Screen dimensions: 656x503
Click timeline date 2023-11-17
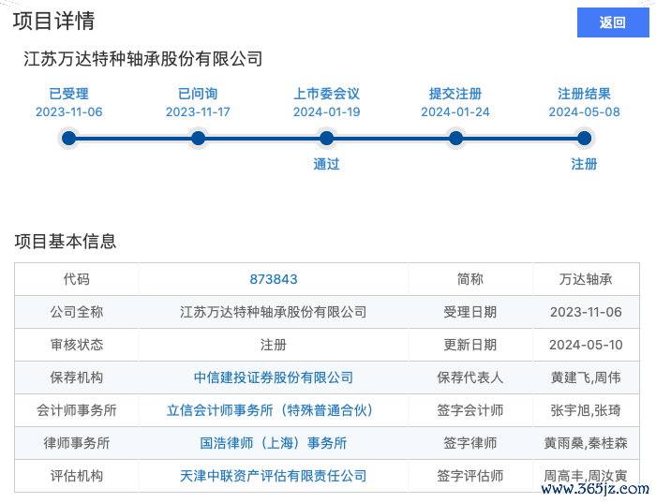pos(198,112)
